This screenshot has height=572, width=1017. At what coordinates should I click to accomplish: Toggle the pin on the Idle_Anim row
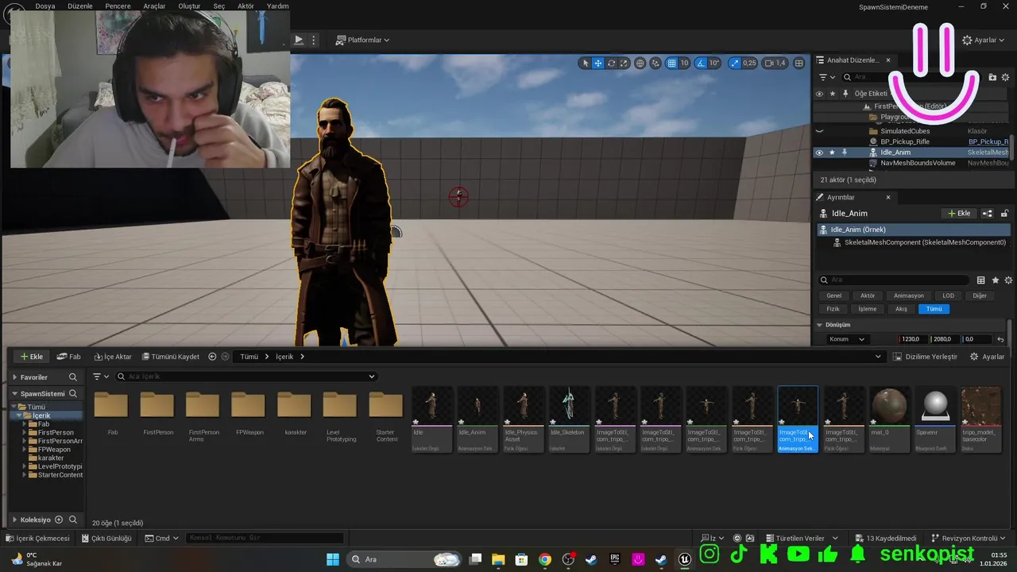[x=844, y=153]
